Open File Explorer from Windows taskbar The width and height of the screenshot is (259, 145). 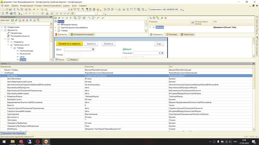pos(13,141)
